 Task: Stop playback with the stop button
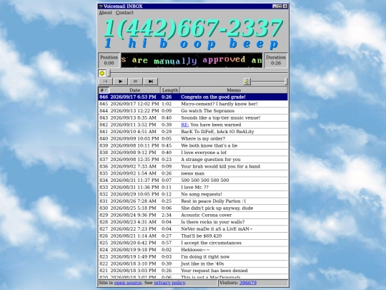135,82
